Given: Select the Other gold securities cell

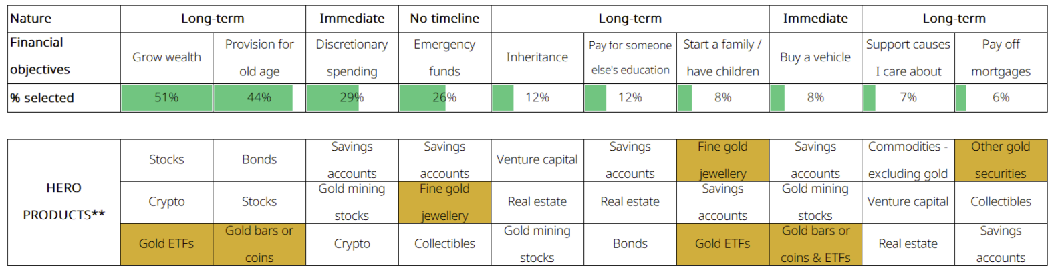Looking at the screenshot, I should click(x=1001, y=160).
